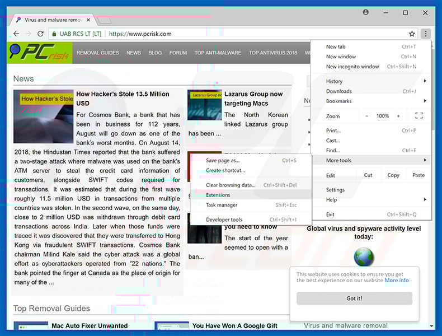Screen dimensions: 442x336
Task: Click the green padlock security icon
Action: click(x=54, y=34)
